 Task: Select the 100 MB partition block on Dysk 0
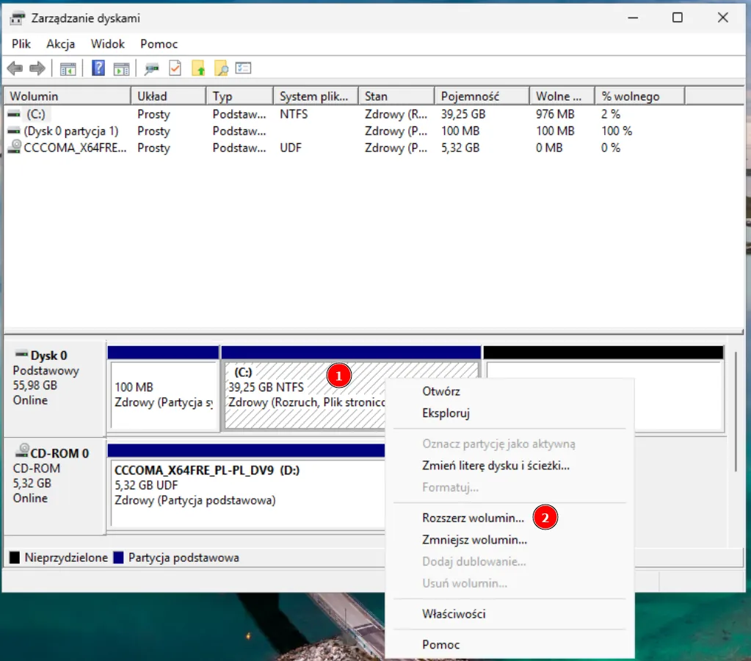(163, 394)
